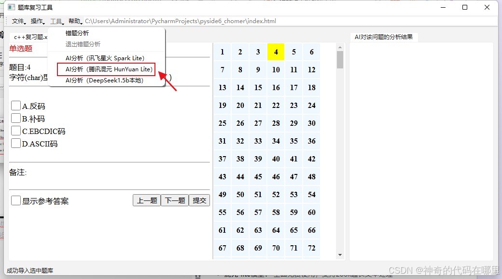Go to question number 36
This screenshot has height=279, width=502.
point(311,141)
